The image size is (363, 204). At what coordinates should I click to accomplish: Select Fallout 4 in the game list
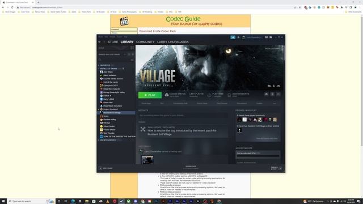[107, 96]
